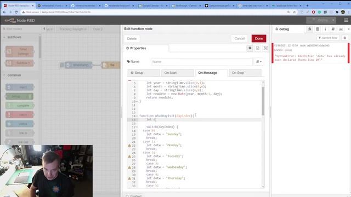This screenshot has height=197, width=351.
Task: Select the debug sidebar tab
Action: 288,29
